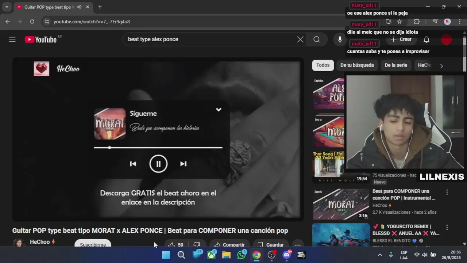Open the YouTube account avatar menu
467x263 pixels.
point(446,39)
